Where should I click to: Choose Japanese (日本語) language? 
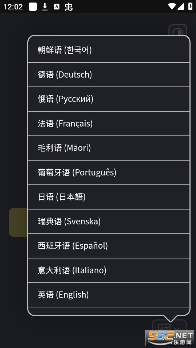(x=109, y=197)
